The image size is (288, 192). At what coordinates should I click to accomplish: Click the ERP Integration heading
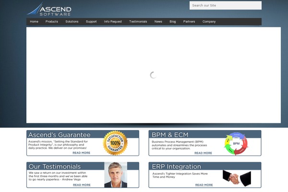[177, 167]
